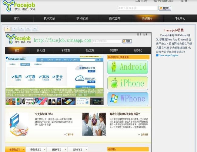
Task: Click the Windows flag logo icon
Action: pyautogui.click(x=114, y=98)
